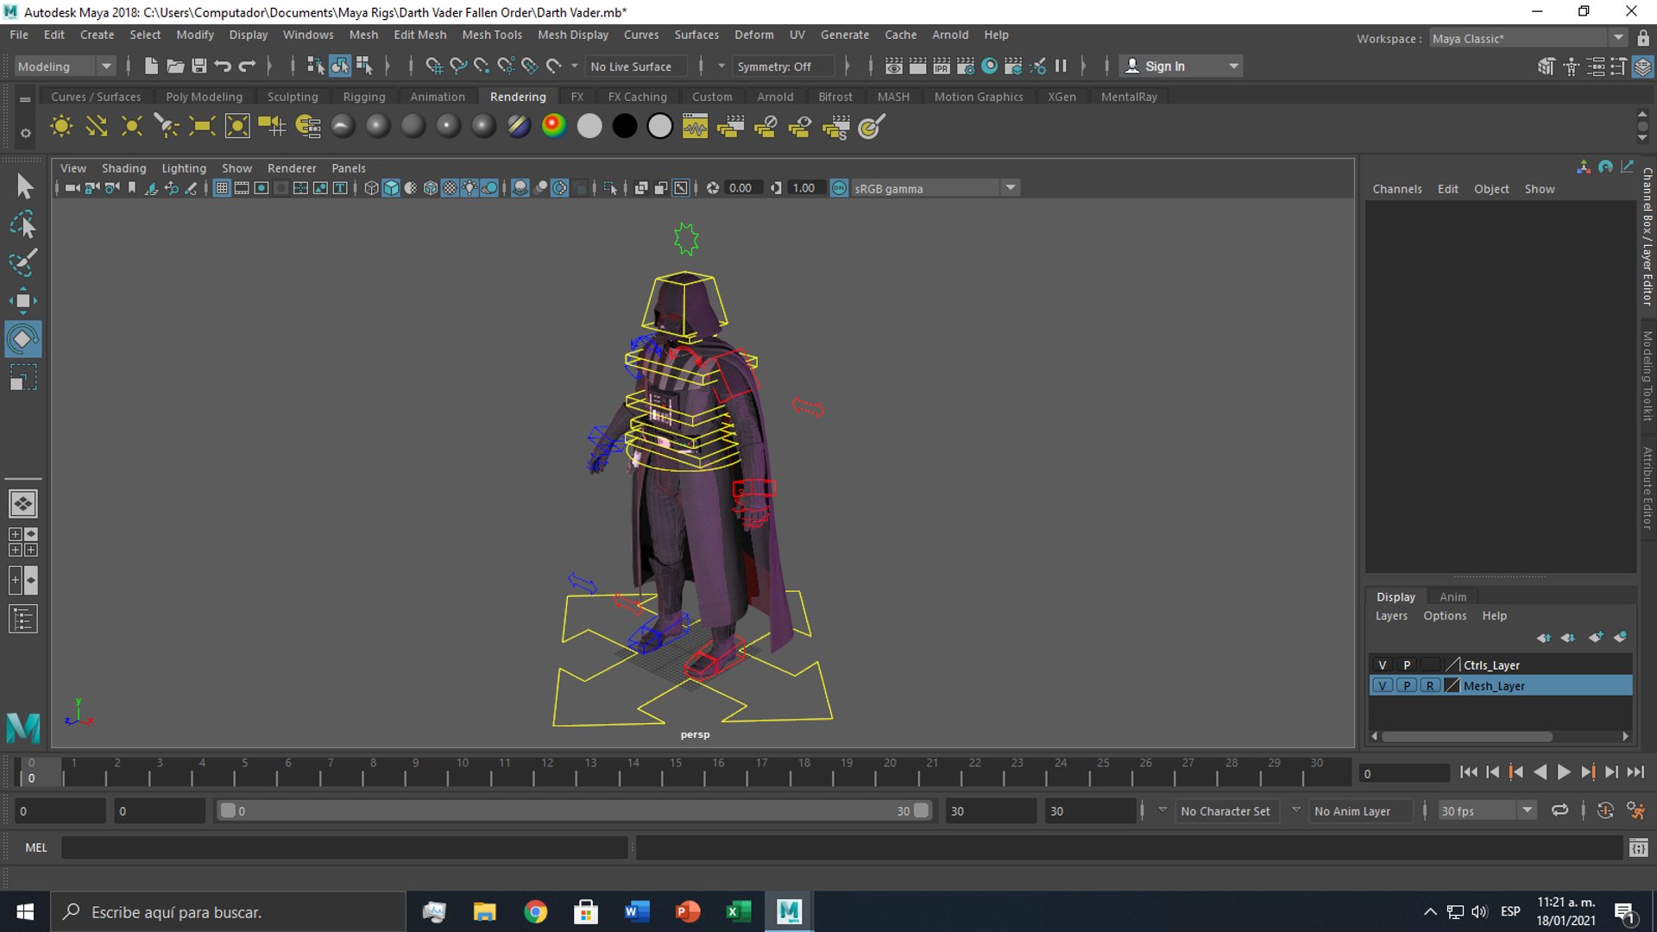Switch to single pane layout

23,503
